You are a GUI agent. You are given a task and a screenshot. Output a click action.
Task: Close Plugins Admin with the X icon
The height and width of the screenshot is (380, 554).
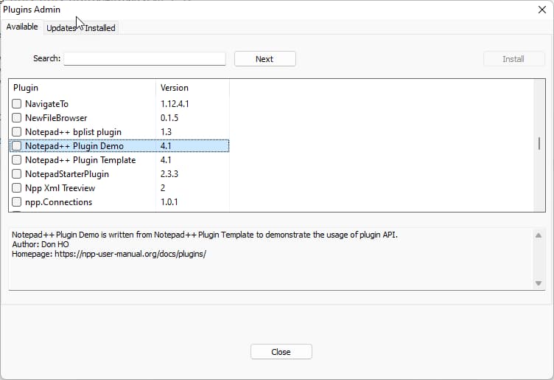542,10
